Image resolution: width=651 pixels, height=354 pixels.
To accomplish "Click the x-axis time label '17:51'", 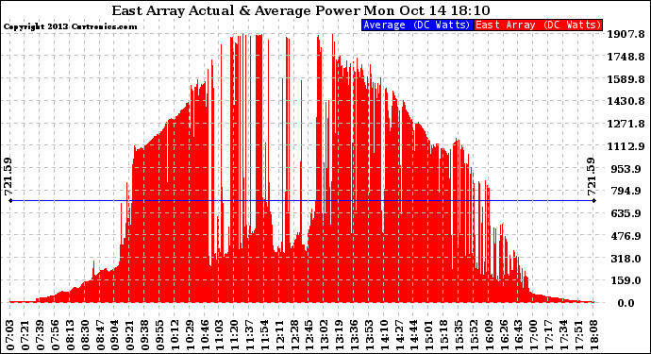I will 578,335.
